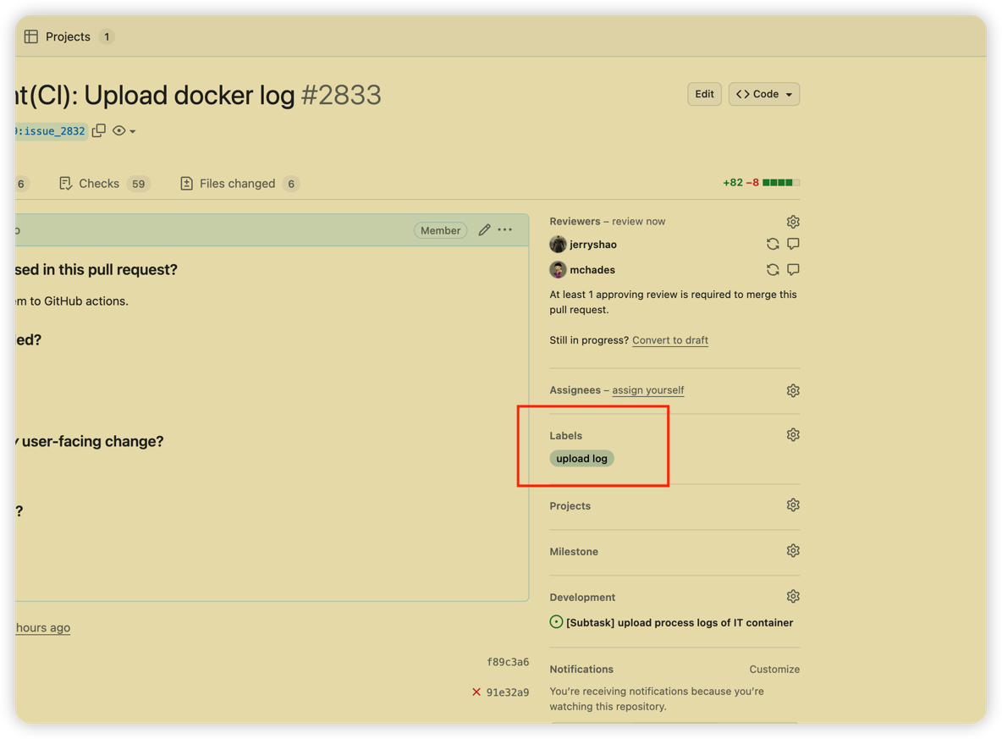Open the comment three-dot options menu

(505, 229)
